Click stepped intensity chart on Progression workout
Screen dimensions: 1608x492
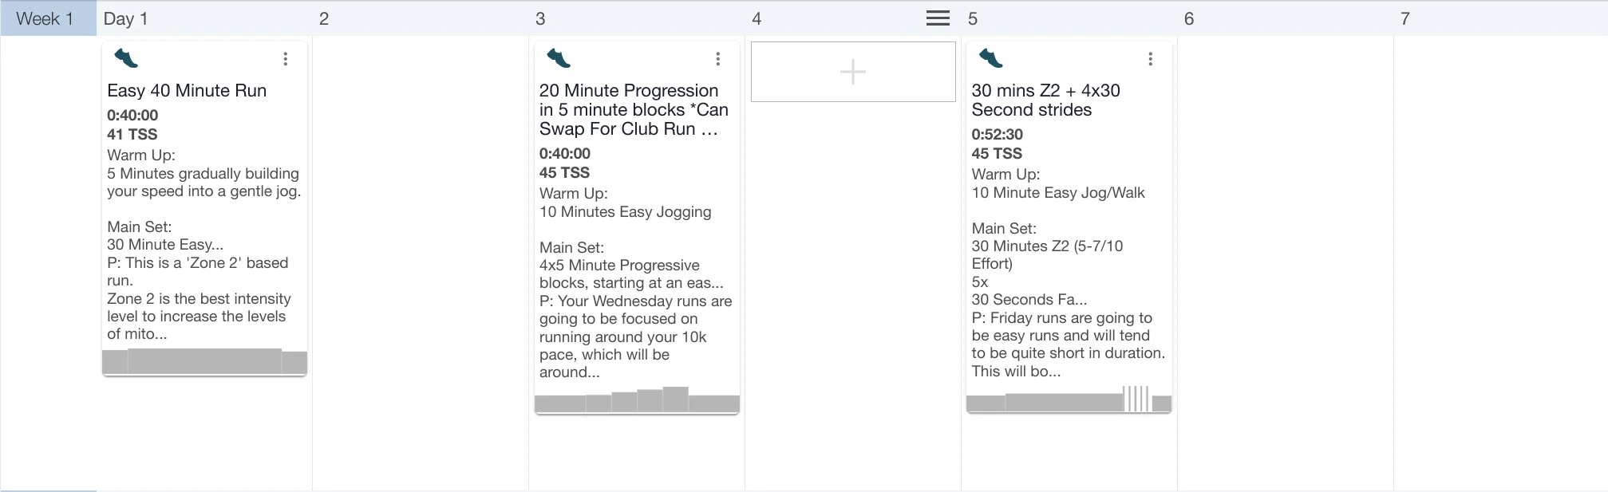click(x=637, y=400)
